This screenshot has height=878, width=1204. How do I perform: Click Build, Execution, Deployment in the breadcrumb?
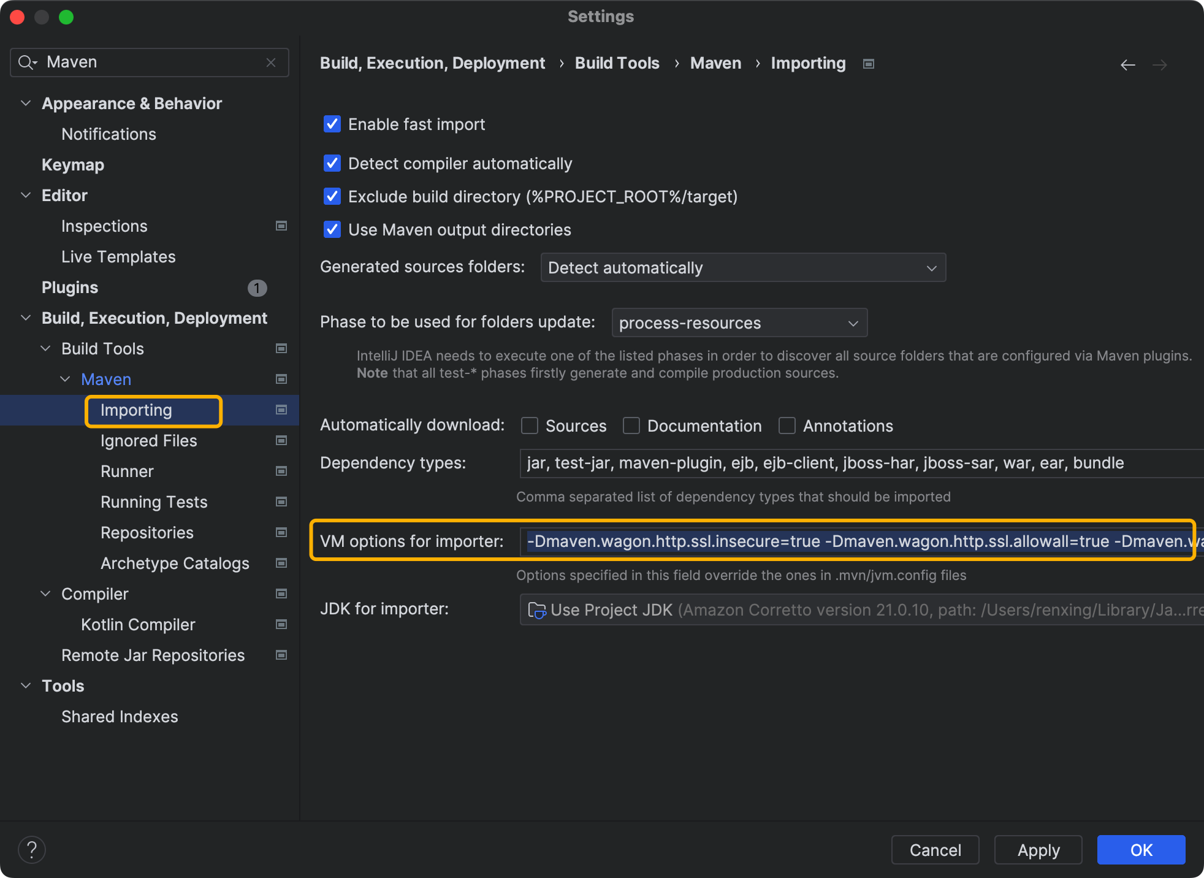[432, 63]
